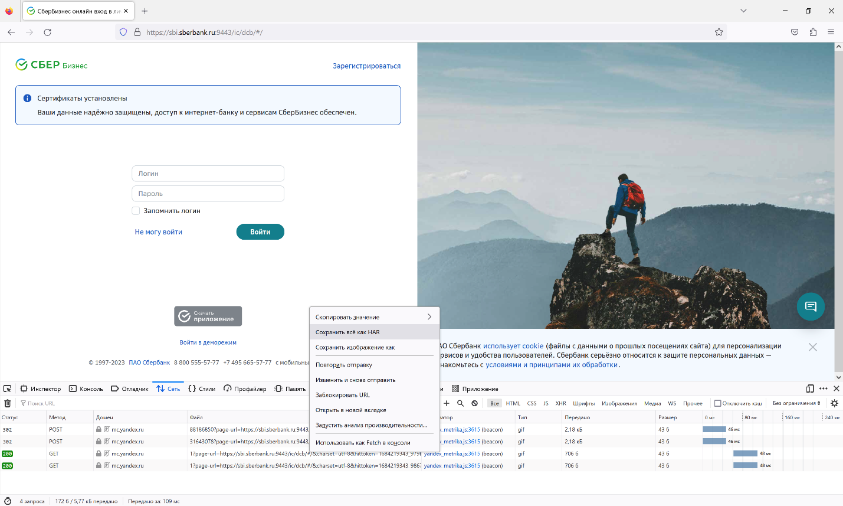Viewport: 843px width, 506px height.
Task: Select the Все filter button
Action: (494, 403)
